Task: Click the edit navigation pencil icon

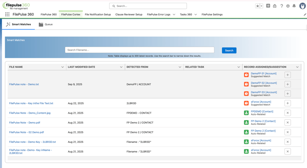Action: 305,14
